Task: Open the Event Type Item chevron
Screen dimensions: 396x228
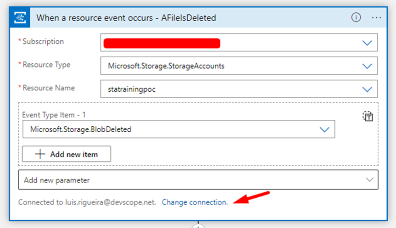Action: (324, 129)
